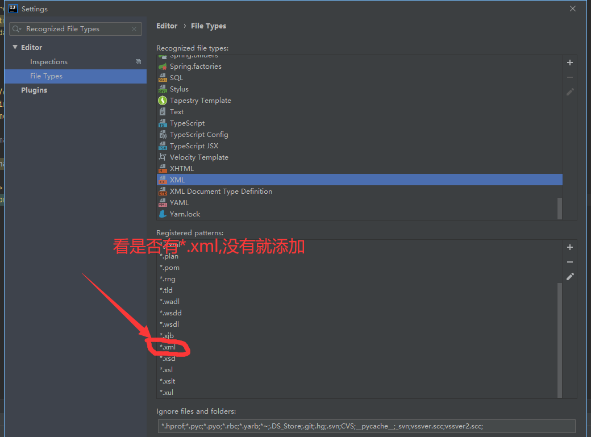The height and width of the screenshot is (437, 591).
Task: Click the TypeScript file type icon
Action: click(163, 123)
